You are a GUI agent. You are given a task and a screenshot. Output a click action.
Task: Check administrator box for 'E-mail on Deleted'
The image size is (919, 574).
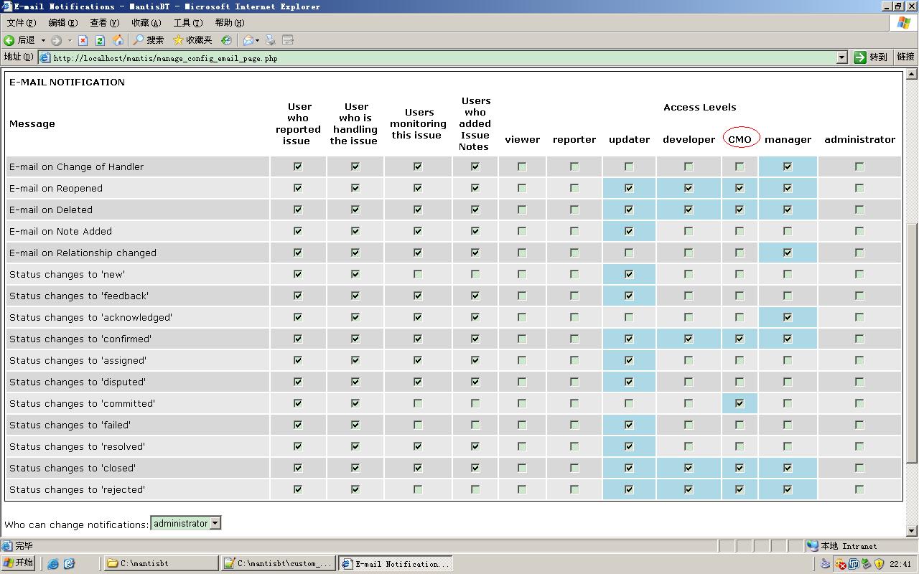pyautogui.click(x=859, y=210)
